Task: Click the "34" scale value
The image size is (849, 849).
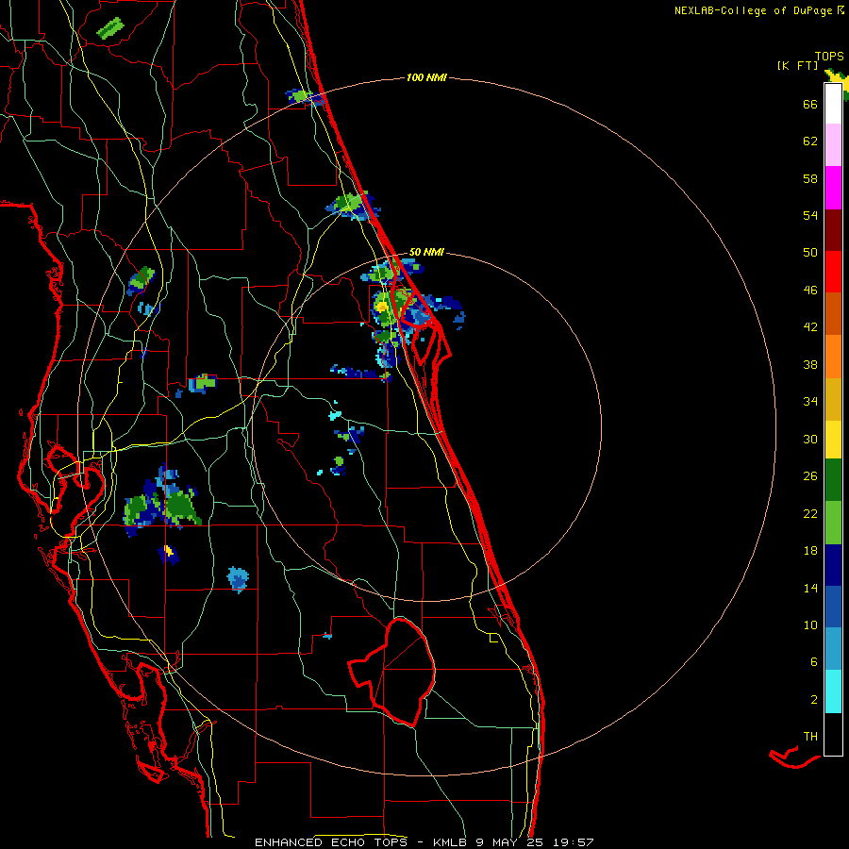Action: [810, 402]
